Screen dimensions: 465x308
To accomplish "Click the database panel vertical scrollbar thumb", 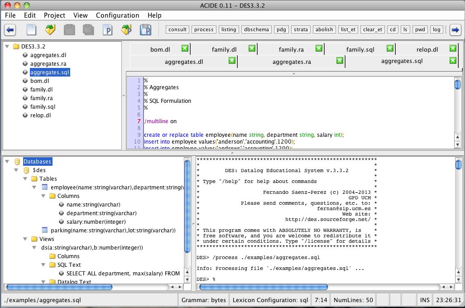I will pyautogui.click(x=187, y=206).
